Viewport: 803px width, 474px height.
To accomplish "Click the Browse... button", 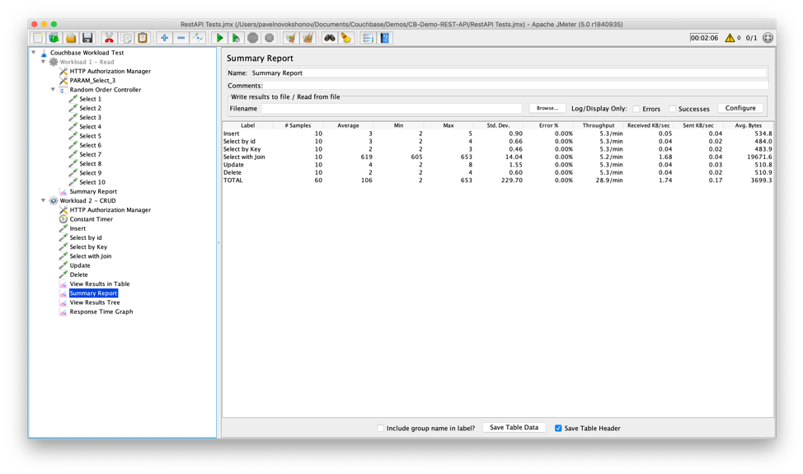I will coord(547,108).
